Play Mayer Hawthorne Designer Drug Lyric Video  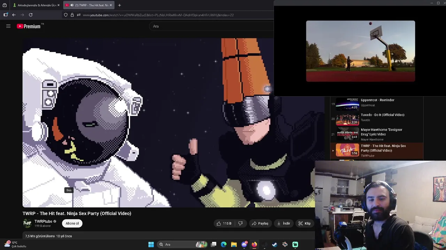(x=376, y=134)
